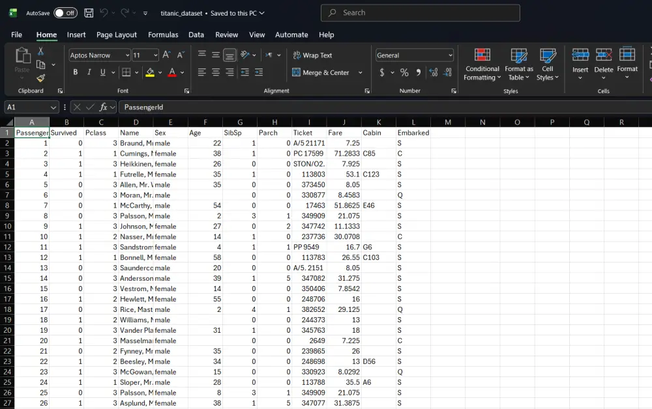The width and height of the screenshot is (652, 409).
Task: Click Merge & Center button
Action: click(x=321, y=73)
